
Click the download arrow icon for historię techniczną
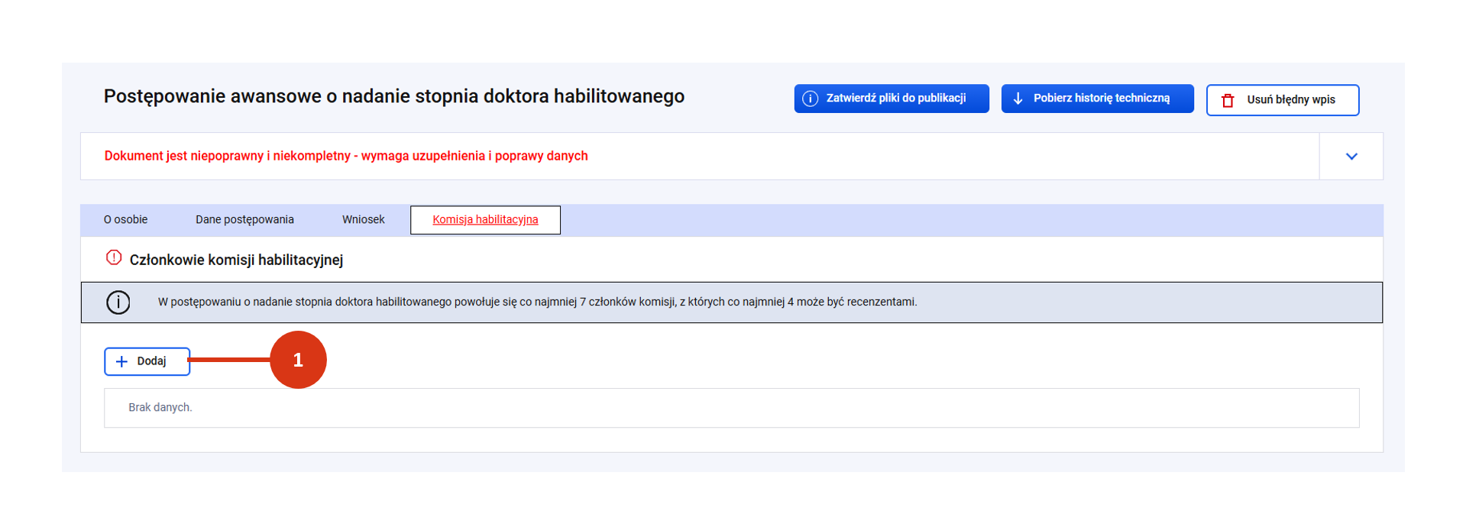coord(1018,99)
